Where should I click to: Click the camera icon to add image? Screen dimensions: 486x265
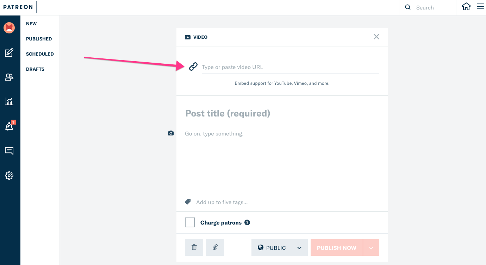171,133
